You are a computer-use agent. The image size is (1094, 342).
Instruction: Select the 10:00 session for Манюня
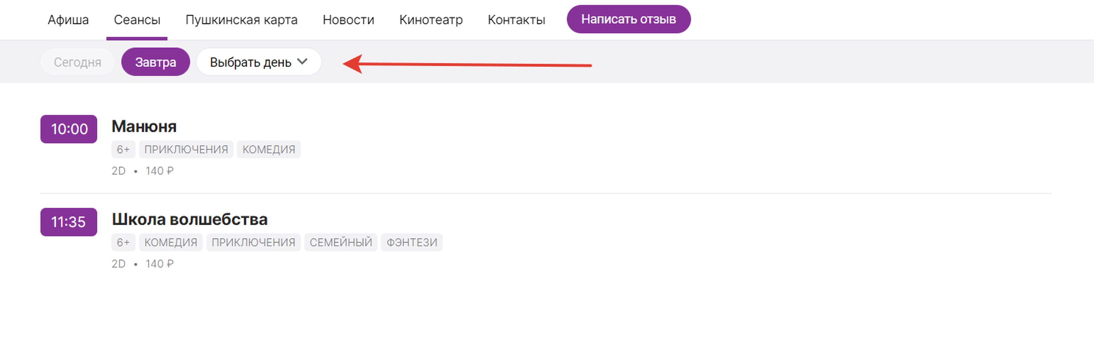[69, 129]
